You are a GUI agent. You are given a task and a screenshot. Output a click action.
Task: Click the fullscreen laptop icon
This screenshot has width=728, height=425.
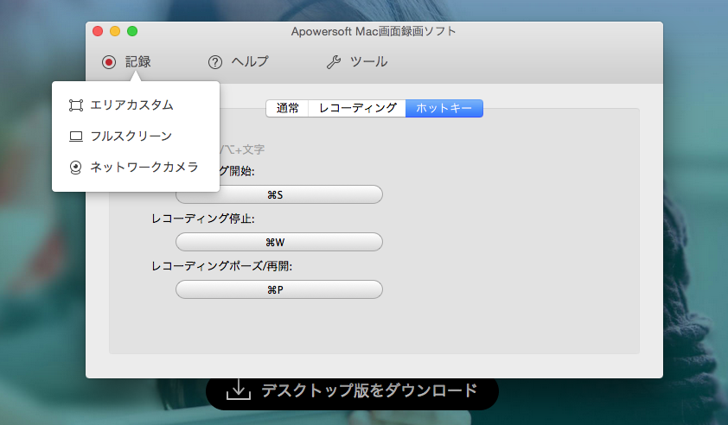coord(76,136)
